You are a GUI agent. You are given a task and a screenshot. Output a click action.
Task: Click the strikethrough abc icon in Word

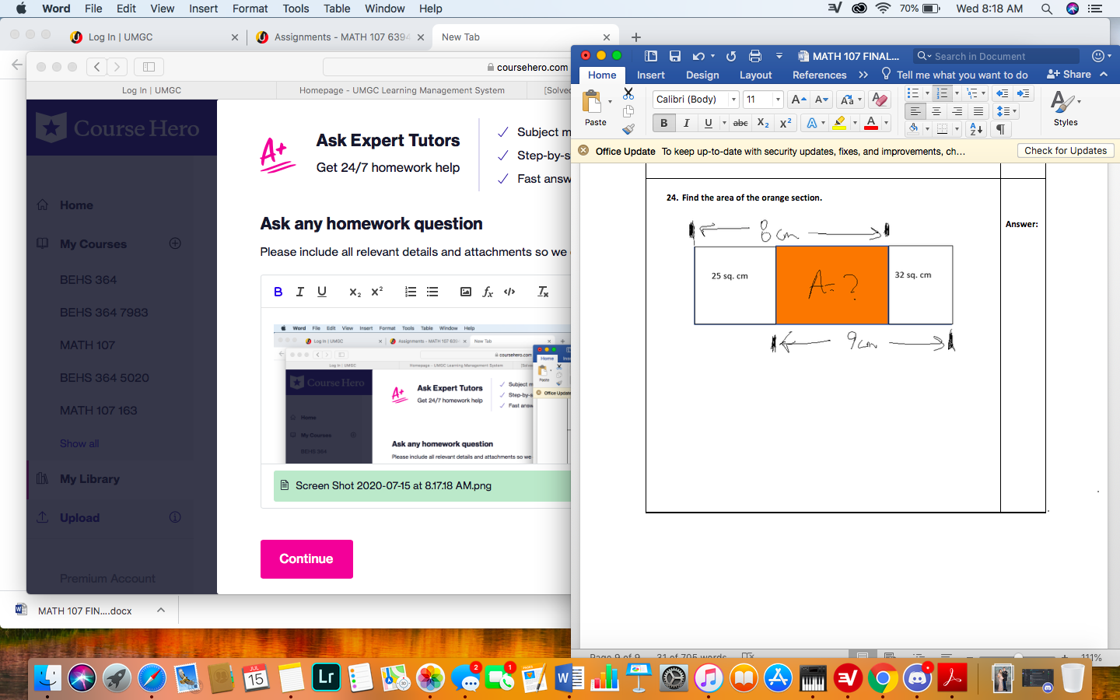click(x=740, y=123)
